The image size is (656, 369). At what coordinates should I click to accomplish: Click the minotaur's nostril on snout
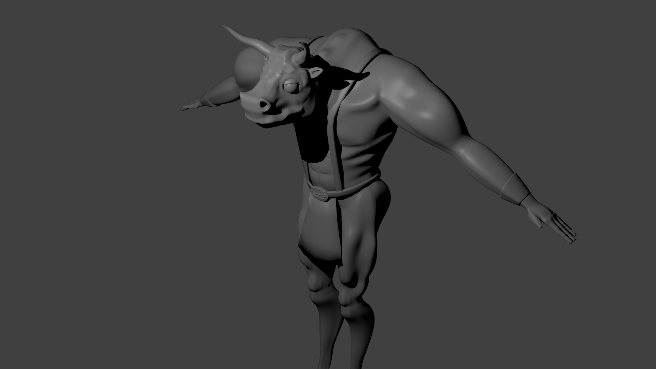[264, 104]
